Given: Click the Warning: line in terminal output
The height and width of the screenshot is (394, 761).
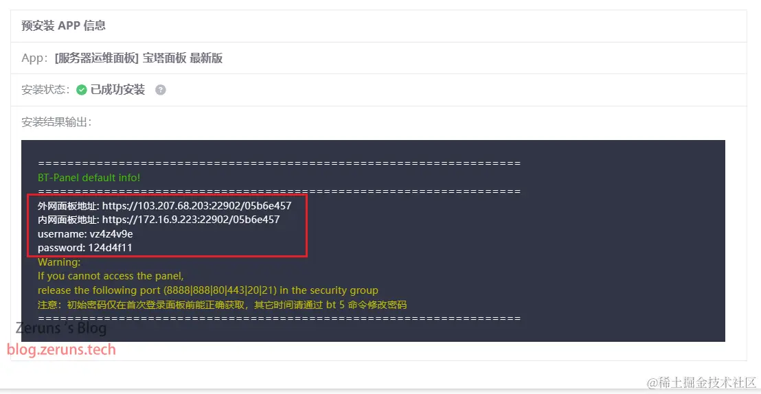Looking at the screenshot, I should click(59, 262).
